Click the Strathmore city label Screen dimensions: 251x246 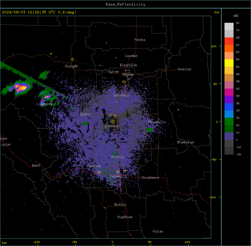pyautogui.click(x=150, y=178)
